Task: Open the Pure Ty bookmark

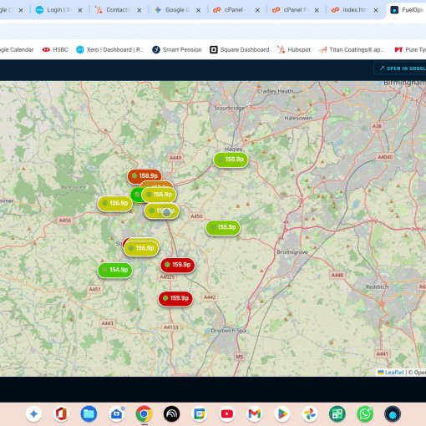Action: pos(410,50)
